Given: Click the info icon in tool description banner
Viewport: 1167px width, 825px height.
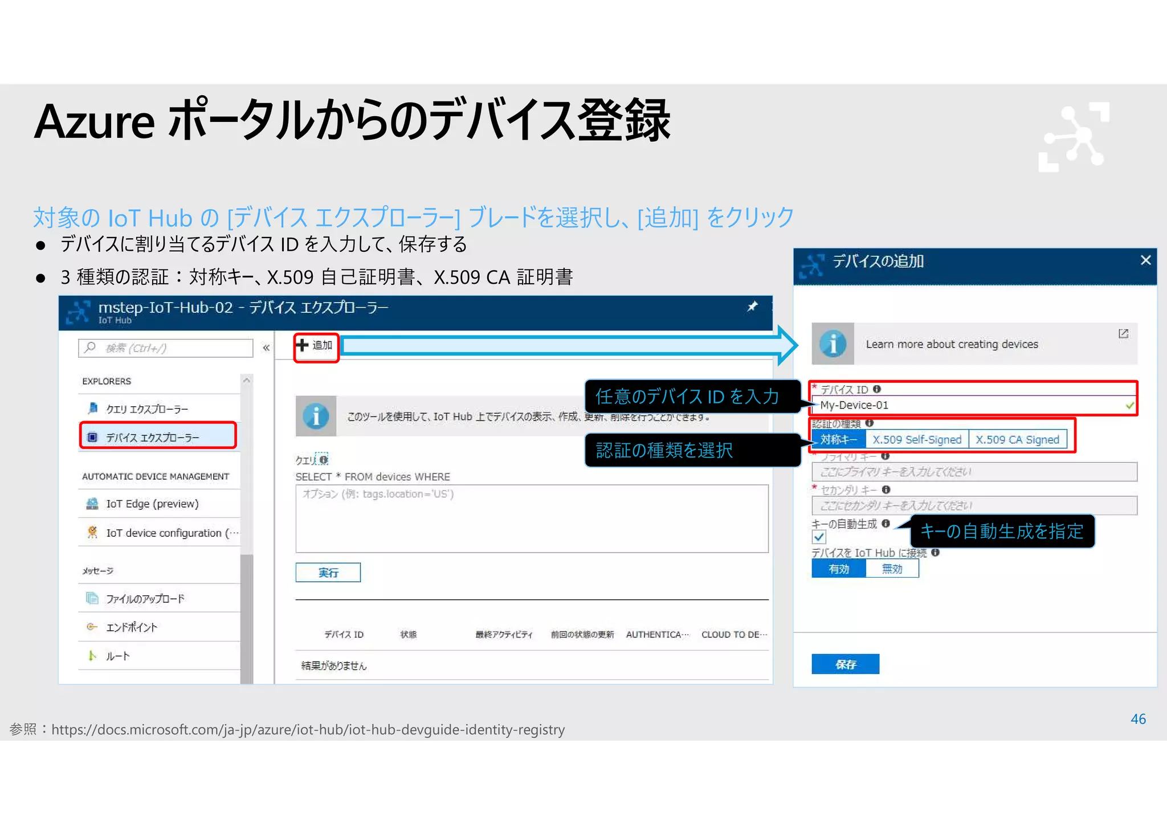Looking at the screenshot, I should 316,416.
